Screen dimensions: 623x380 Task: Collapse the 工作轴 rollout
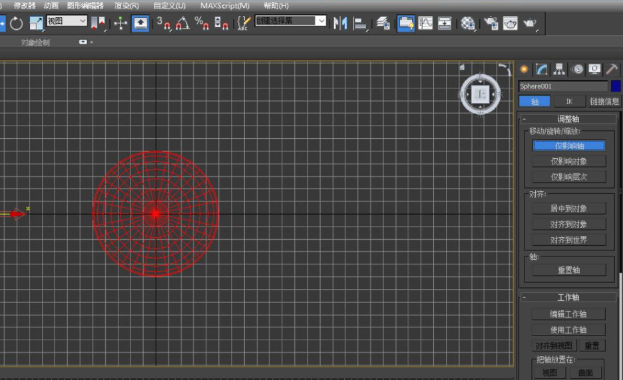click(568, 297)
